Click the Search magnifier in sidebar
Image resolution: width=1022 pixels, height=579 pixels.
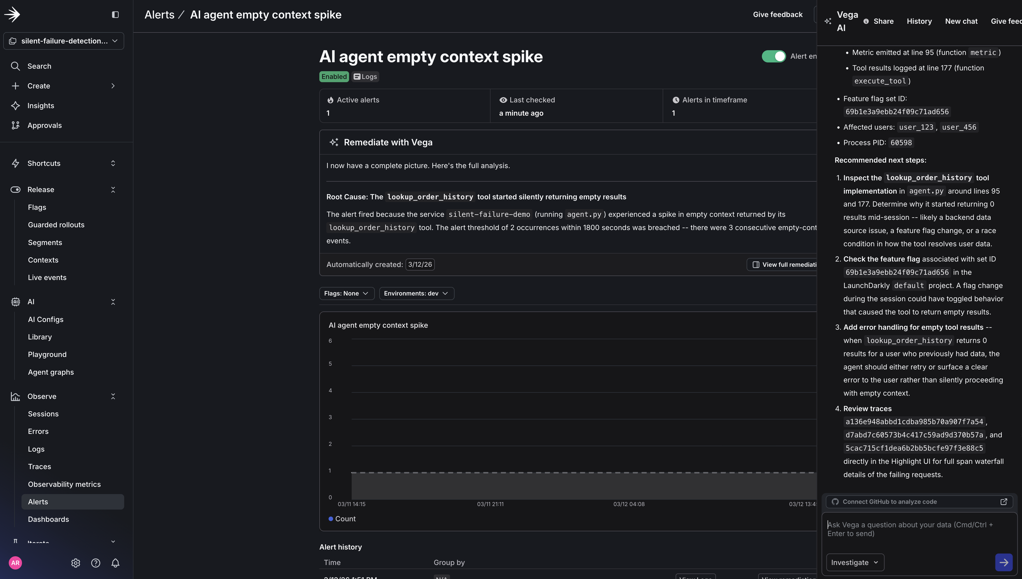click(15, 66)
